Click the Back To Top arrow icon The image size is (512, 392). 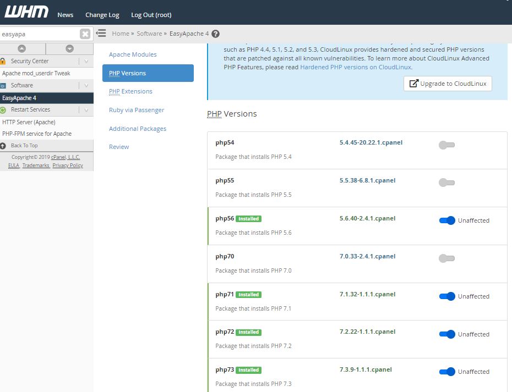pos(3,146)
